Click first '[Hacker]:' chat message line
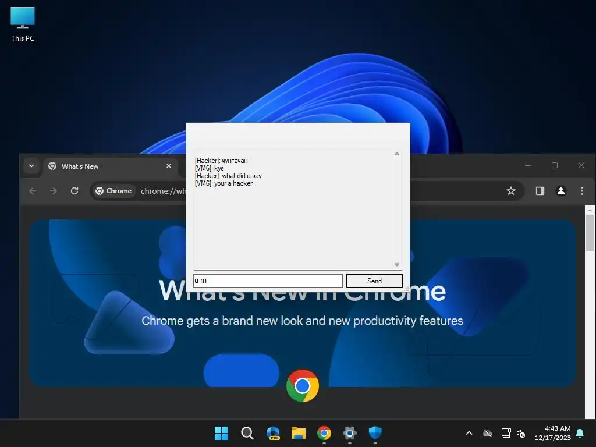Image resolution: width=596 pixels, height=447 pixels. (x=221, y=161)
